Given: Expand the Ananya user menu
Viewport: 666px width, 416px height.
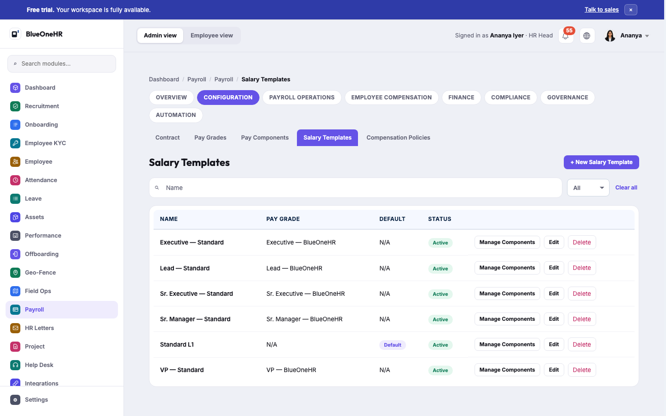Looking at the screenshot, I should pyautogui.click(x=627, y=36).
